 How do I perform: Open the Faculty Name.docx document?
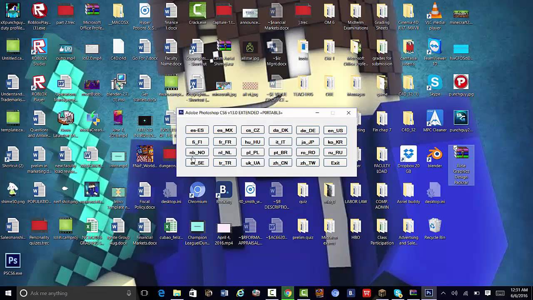point(171,52)
